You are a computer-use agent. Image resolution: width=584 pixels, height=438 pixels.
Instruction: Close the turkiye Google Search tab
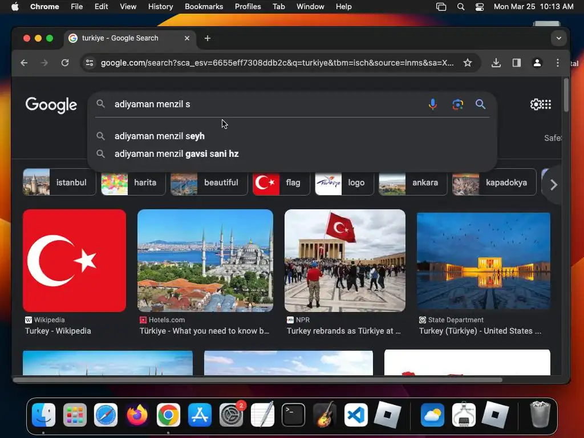[x=187, y=38]
